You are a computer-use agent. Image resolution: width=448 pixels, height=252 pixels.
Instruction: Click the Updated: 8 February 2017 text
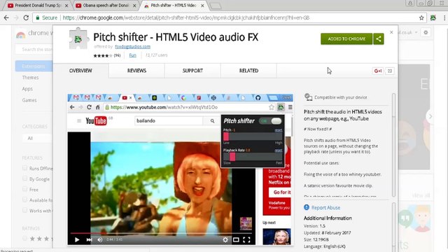pos(327,232)
